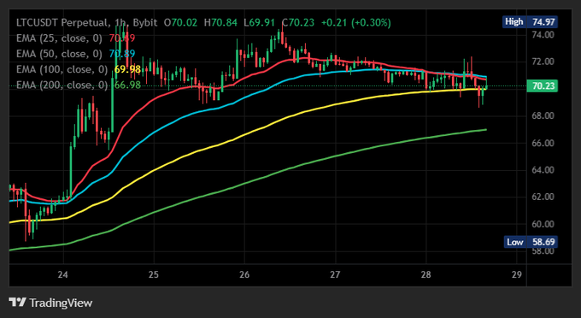Click date 27 on time axis

point(335,275)
